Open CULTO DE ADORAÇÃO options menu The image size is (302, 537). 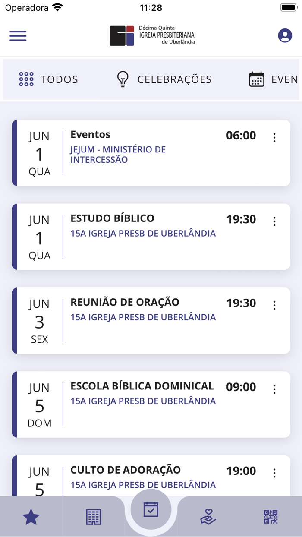coord(274,473)
